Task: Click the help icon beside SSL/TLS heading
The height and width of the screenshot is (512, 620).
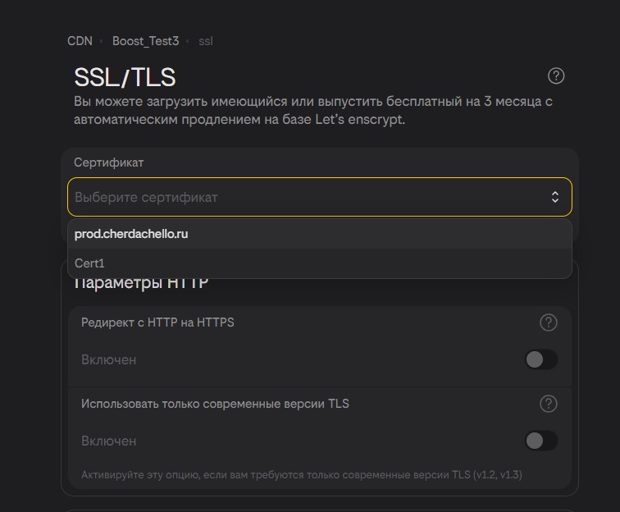Action: [556, 76]
